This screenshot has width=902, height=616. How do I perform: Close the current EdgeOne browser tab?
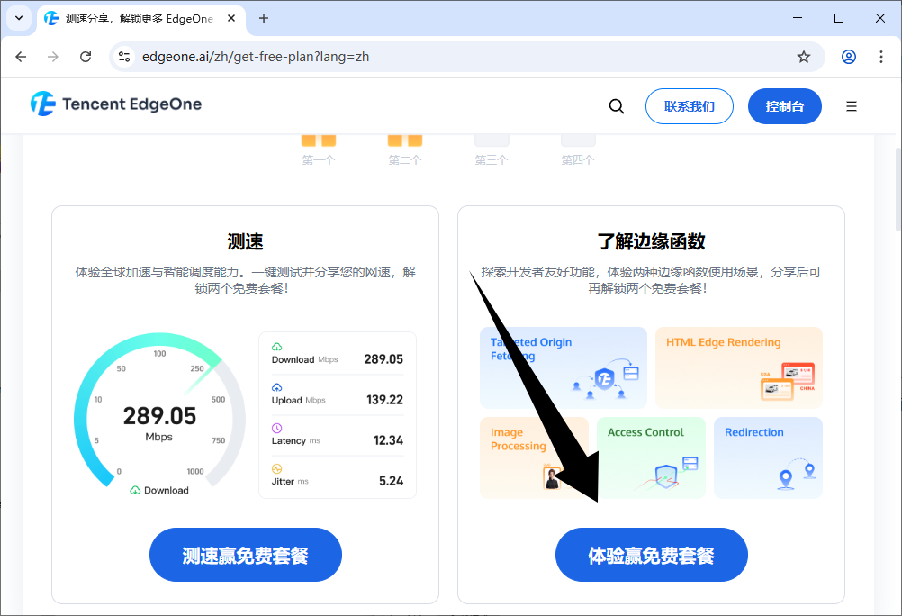[231, 18]
